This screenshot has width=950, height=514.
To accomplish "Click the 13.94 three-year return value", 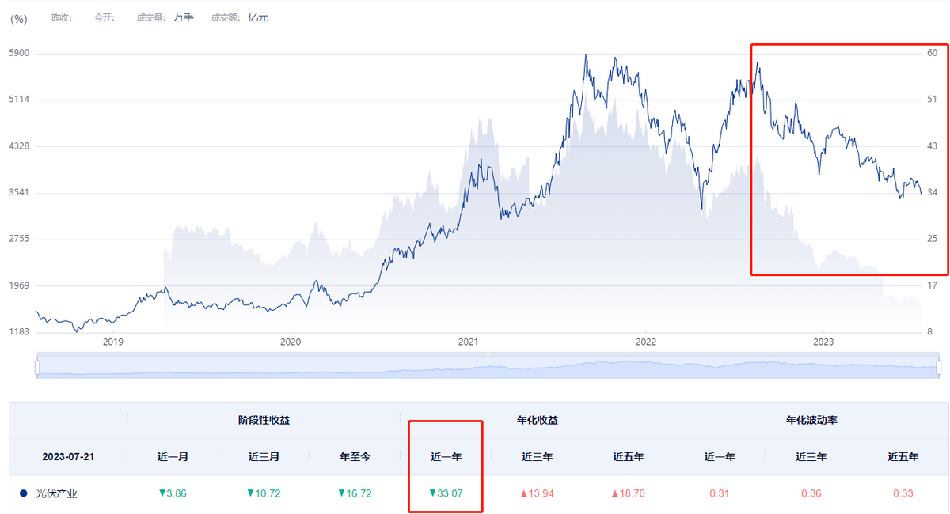I will (538, 493).
